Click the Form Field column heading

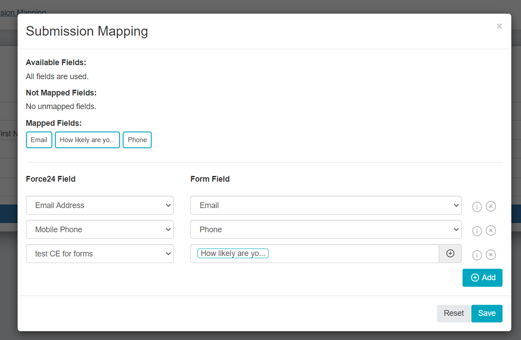click(x=210, y=179)
